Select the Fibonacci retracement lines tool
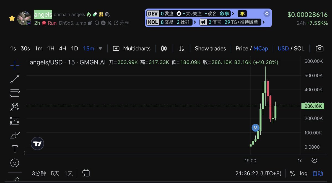 tap(15, 93)
